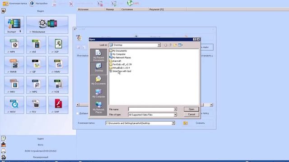Click the Up One Level icon in Open dialog
The width and height of the screenshot is (289, 162).
tap(170, 45)
